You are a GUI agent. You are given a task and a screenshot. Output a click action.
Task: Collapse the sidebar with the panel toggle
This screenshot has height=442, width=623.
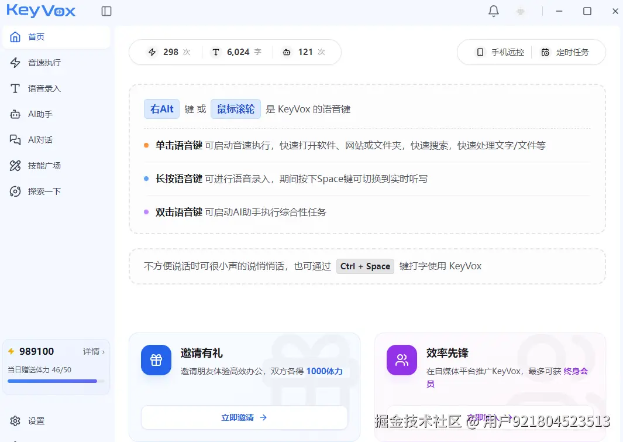106,11
